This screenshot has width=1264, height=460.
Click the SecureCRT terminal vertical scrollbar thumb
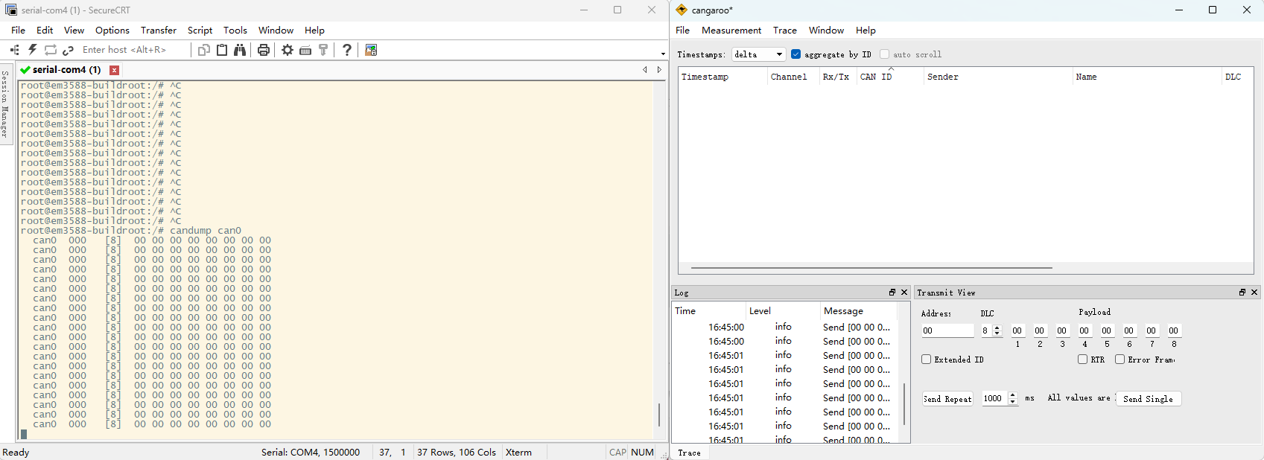pyautogui.click(x=659, y=415)
